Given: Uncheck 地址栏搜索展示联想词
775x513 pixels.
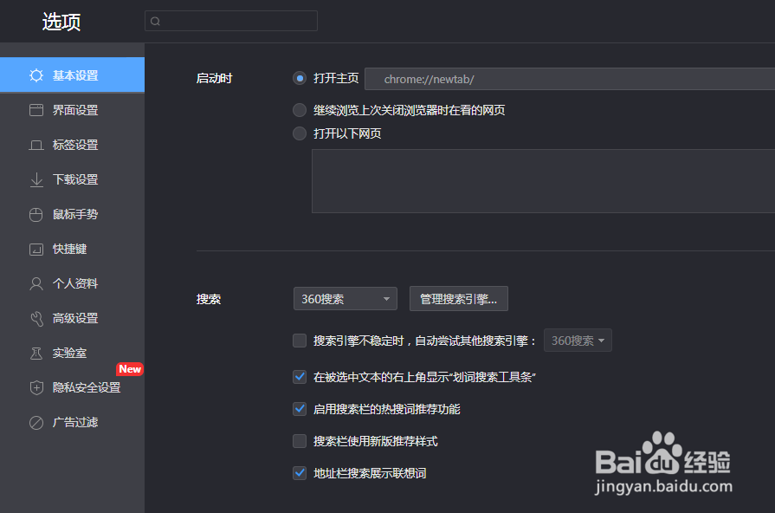Looking at the screenshot, I should 299,473.
